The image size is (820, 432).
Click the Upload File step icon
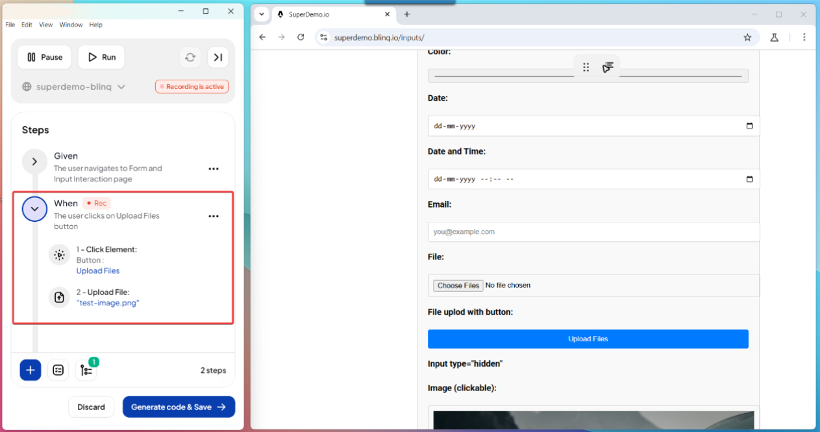tap(59, 297)
